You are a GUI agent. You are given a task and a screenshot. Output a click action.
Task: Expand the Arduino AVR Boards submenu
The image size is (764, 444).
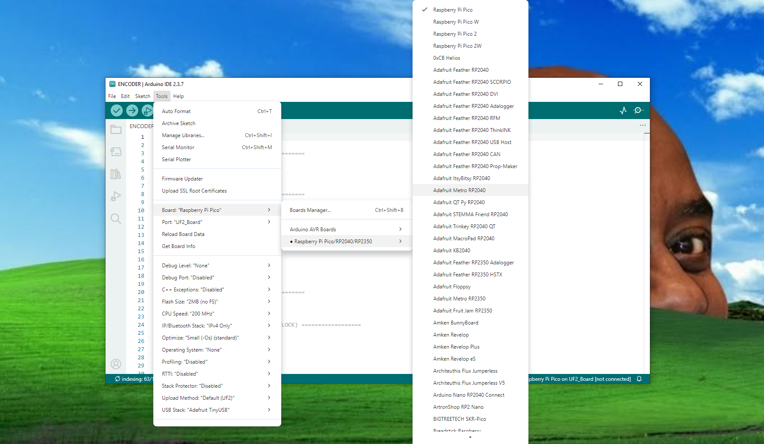click(347, 230)
